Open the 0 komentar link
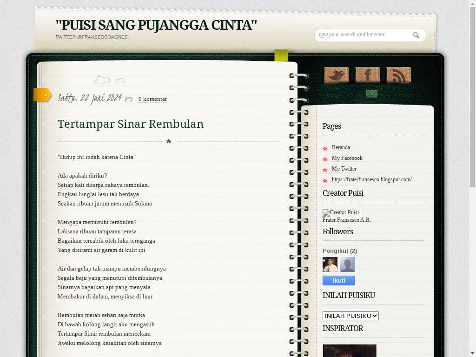476x357 pixels. coord(152,99)
